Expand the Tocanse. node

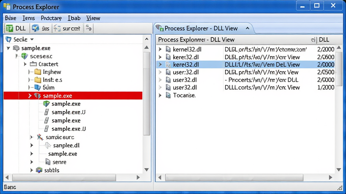160,95
